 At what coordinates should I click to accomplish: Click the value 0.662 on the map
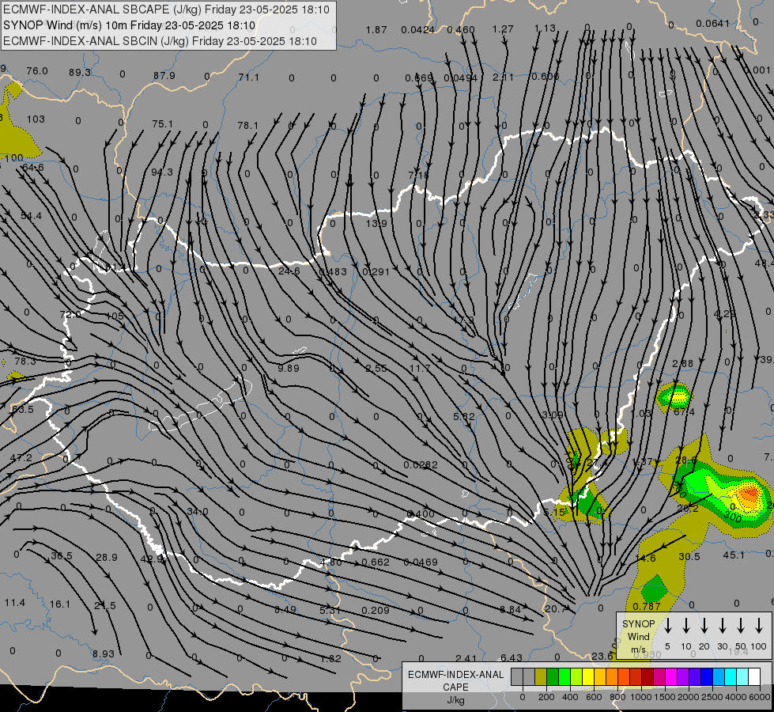[x=376, y=562]
